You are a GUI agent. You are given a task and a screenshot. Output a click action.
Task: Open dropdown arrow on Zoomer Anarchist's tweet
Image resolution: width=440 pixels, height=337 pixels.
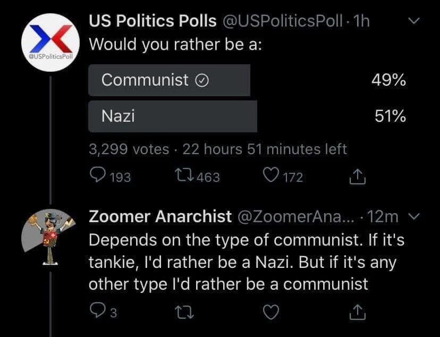click(x=416, y=216)
